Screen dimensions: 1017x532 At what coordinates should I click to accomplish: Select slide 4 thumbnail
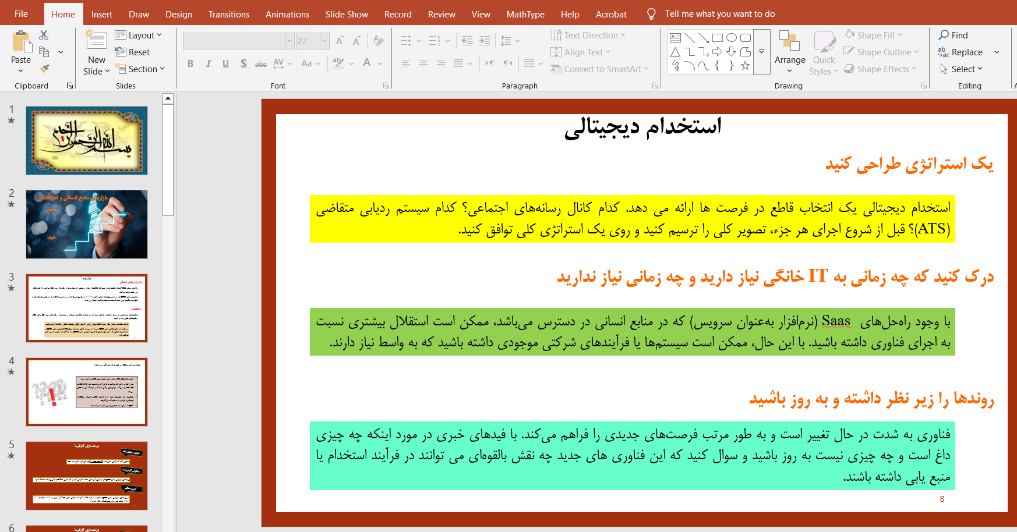(87, 392)
